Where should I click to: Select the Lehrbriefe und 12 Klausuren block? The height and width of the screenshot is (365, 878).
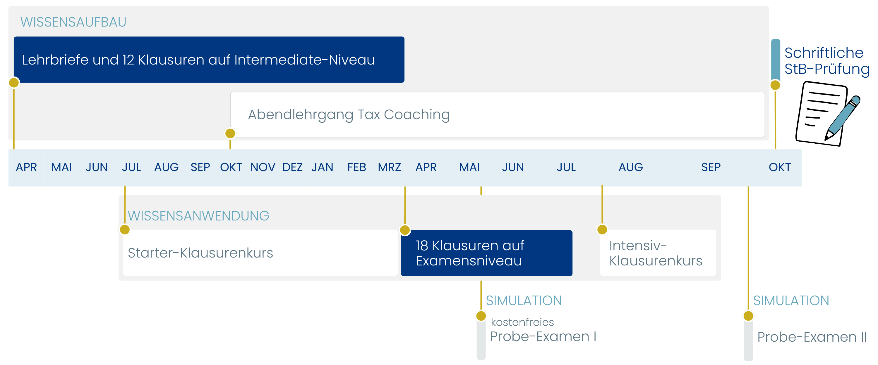coord(209,60)
